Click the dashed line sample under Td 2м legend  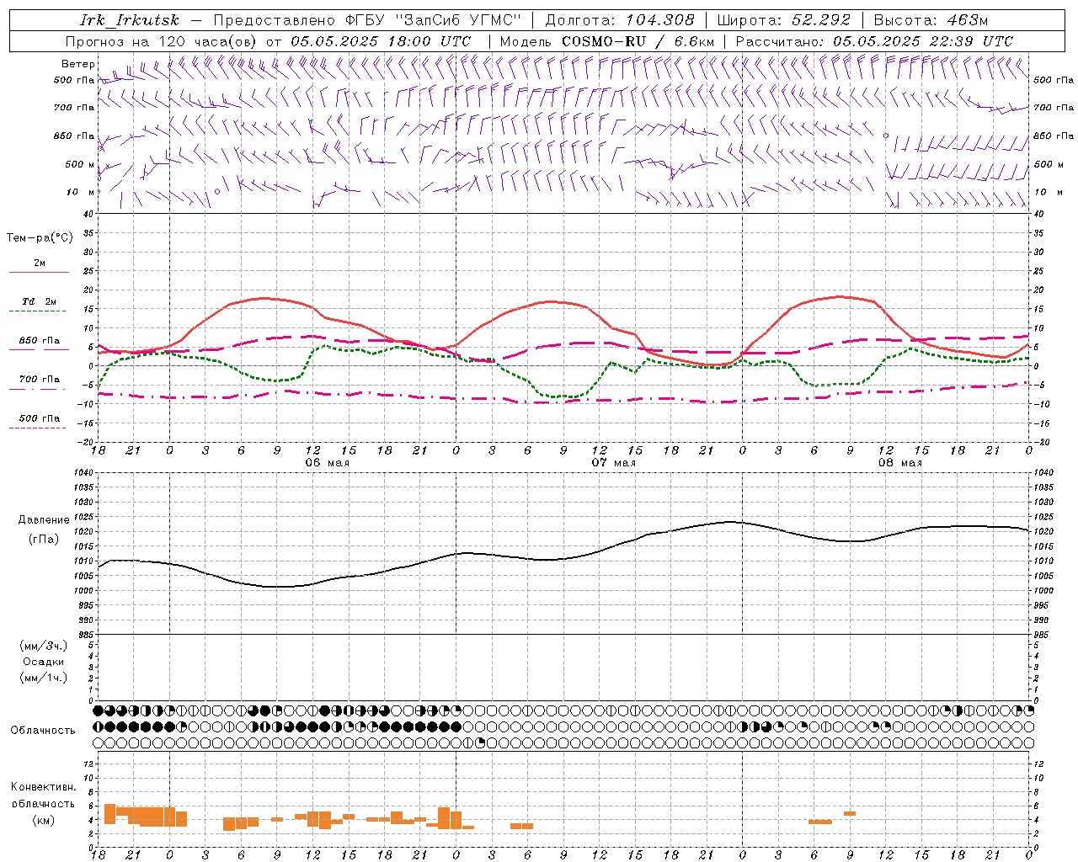click(38, 311)
